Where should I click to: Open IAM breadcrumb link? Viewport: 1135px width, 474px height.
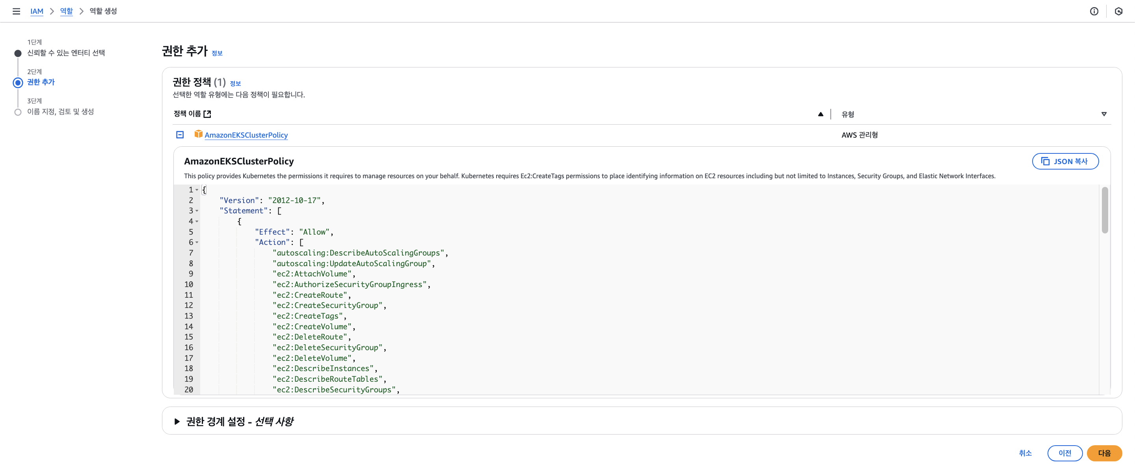[x=37, y=11]
